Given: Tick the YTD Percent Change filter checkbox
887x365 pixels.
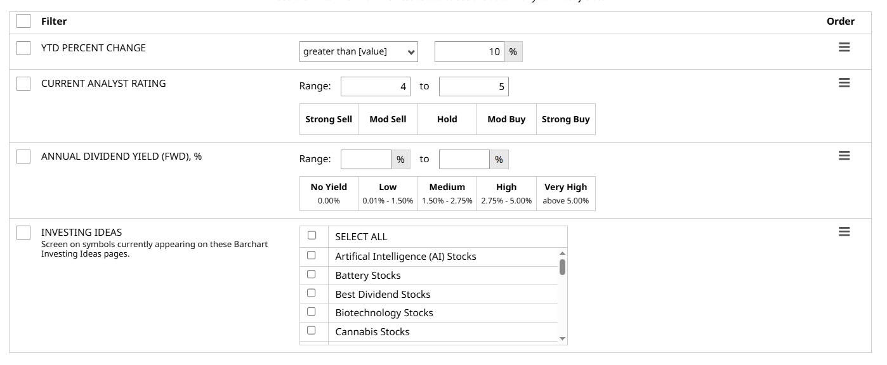Looking at the screenshot, I should [x=23, y=48].
